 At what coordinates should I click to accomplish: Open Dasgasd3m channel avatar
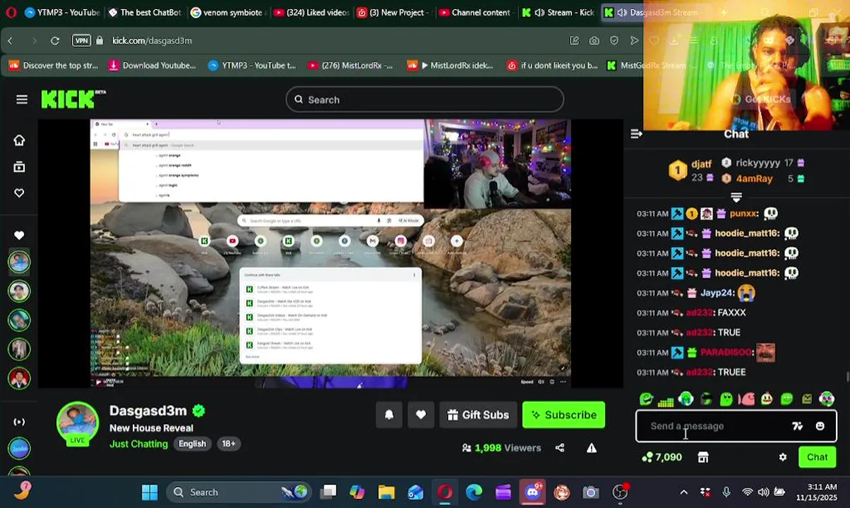pos(78,422)
